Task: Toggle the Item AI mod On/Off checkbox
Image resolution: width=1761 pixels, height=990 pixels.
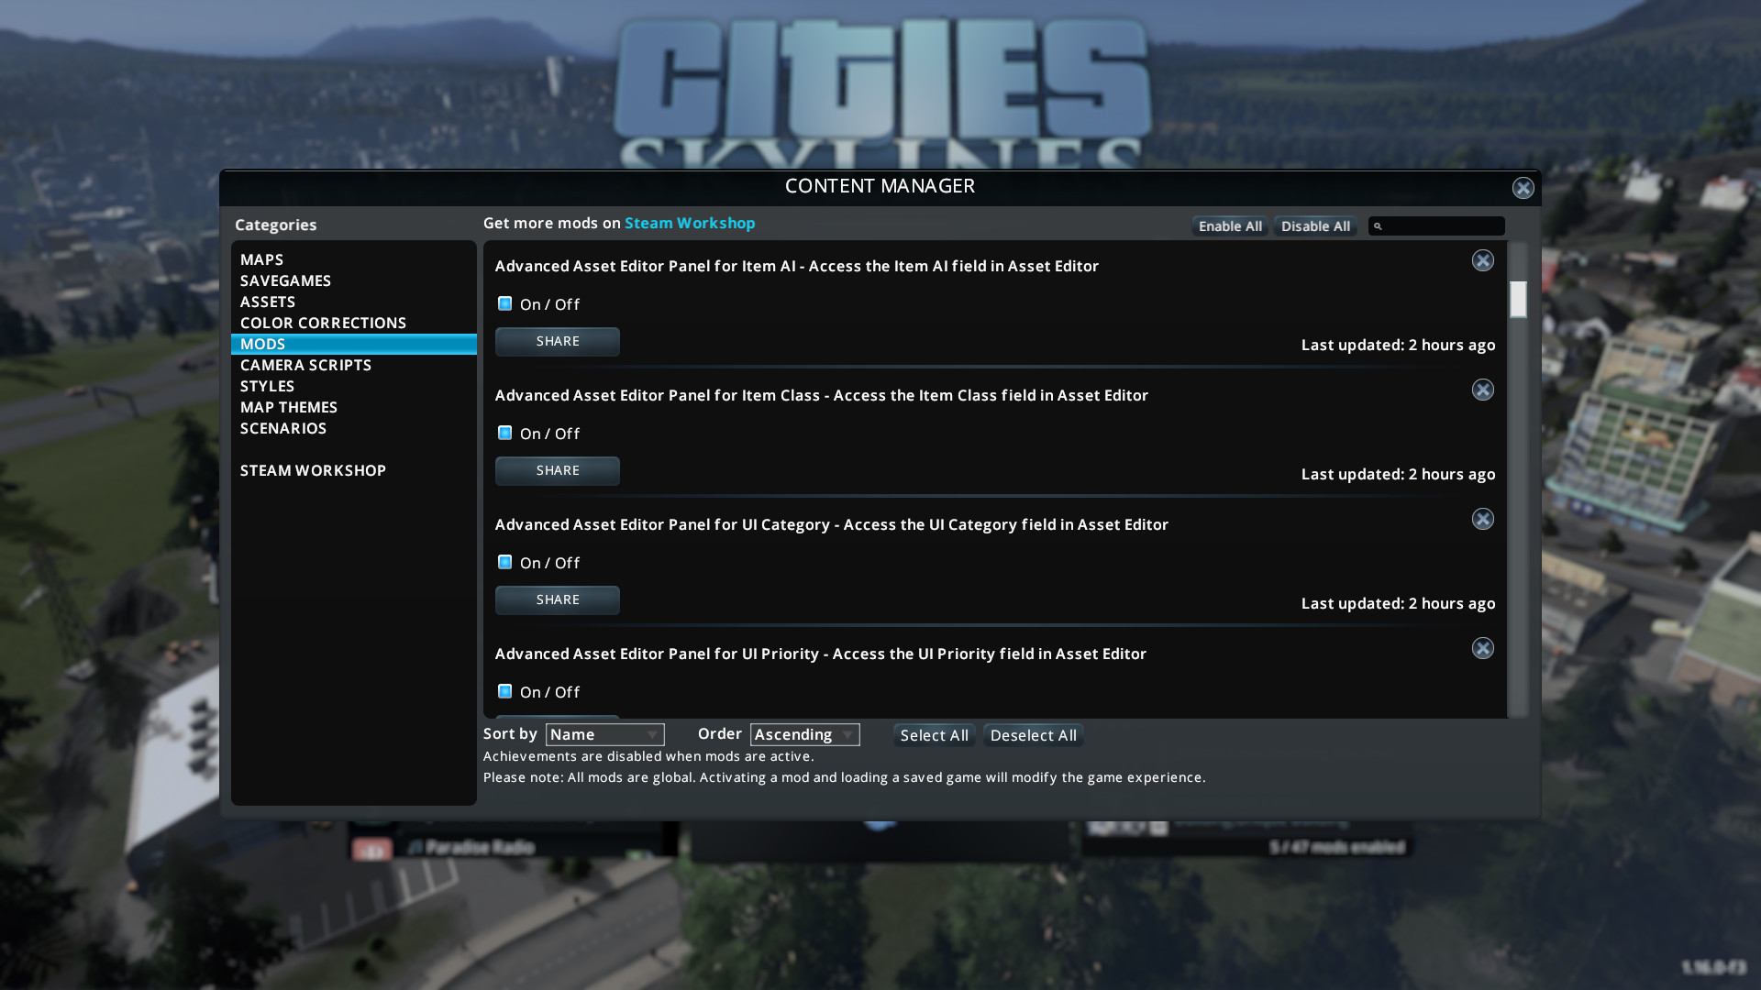Action: coord(504,303)
